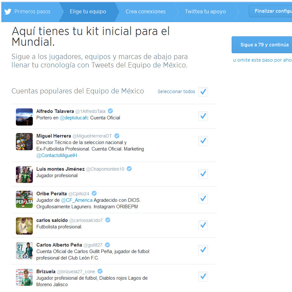Click the omite este paso link
Image resolution: width=292 pixels, height=292 pixels.
click(x=263, y=60)
